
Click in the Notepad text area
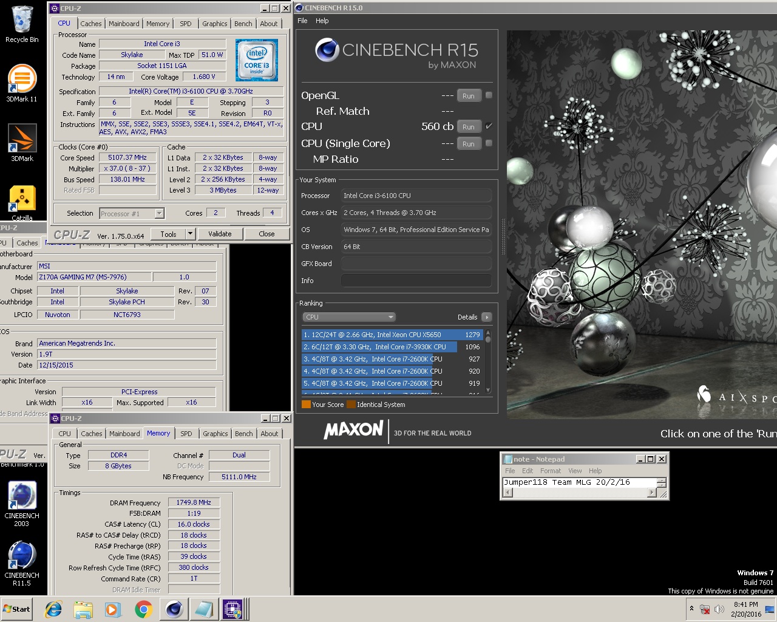click(x=580, y=482)
